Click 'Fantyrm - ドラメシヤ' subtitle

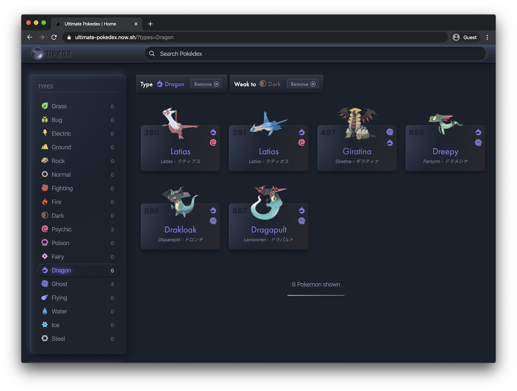(446, 161)
